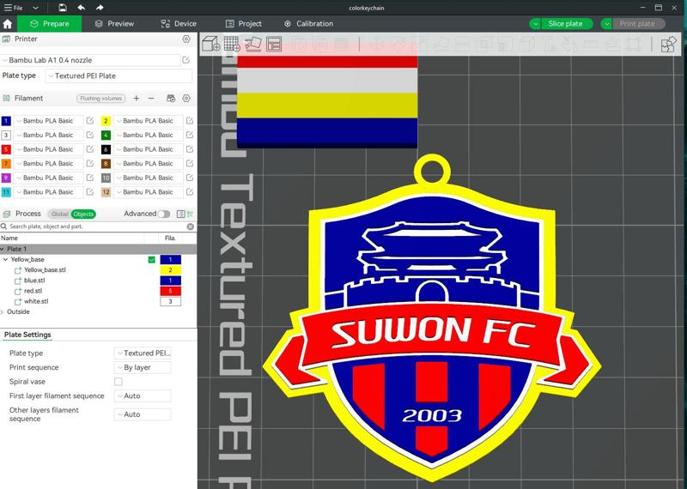Click the Slice plate button
This screenshot has width=687, height=489.
pos(565,24)
